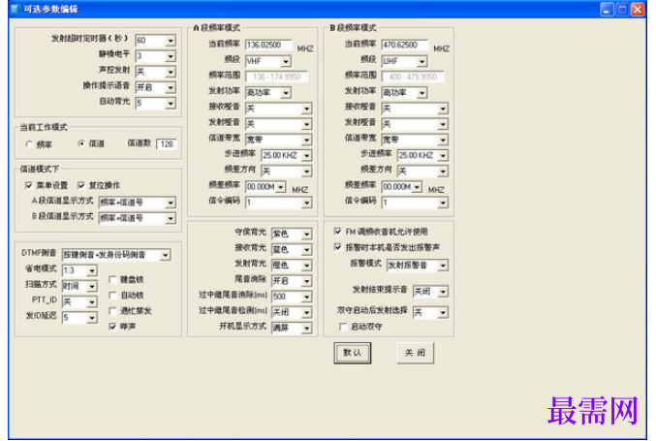This screenshot has width=656, height=441.
Task: Open A段 频差频率 dropdown
Action: click(266, 187)
